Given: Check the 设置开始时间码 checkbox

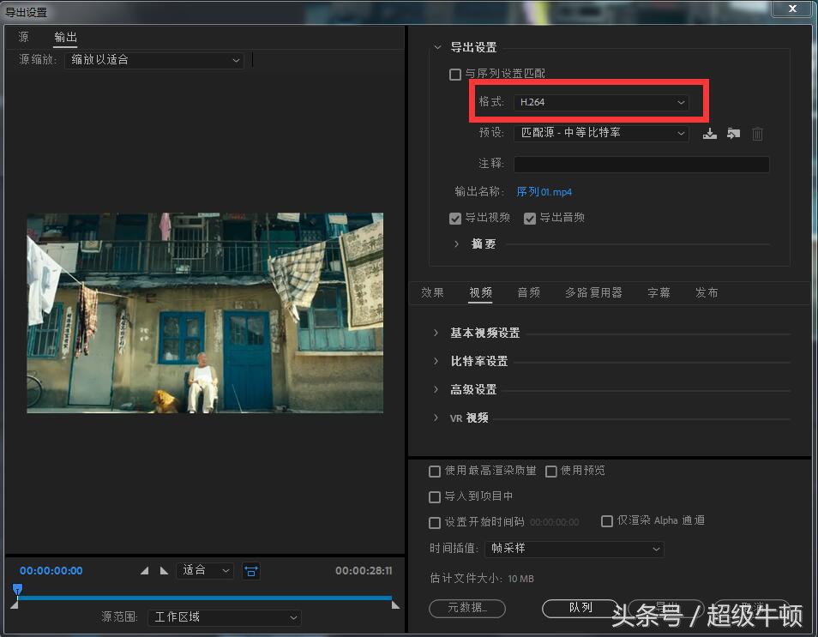Looking at the screenshot, I should (x=434, y=522).
